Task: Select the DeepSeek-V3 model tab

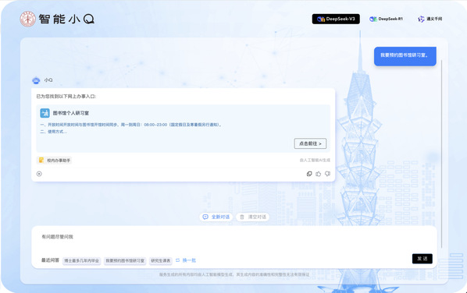Action: pyautogui.click(x=336, y=19)
